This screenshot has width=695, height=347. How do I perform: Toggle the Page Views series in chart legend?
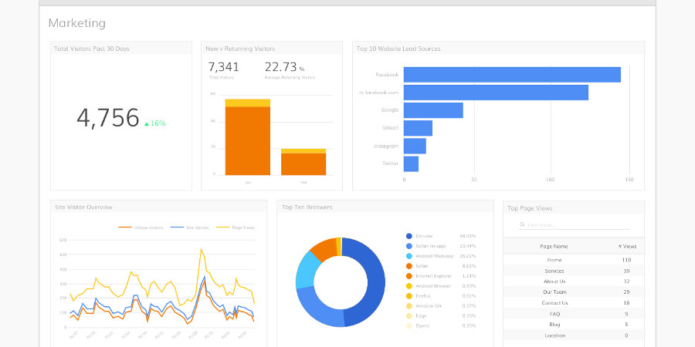point(239,227)
